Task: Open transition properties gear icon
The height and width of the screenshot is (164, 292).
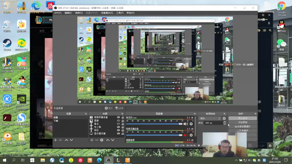Action: pos(224,118)
